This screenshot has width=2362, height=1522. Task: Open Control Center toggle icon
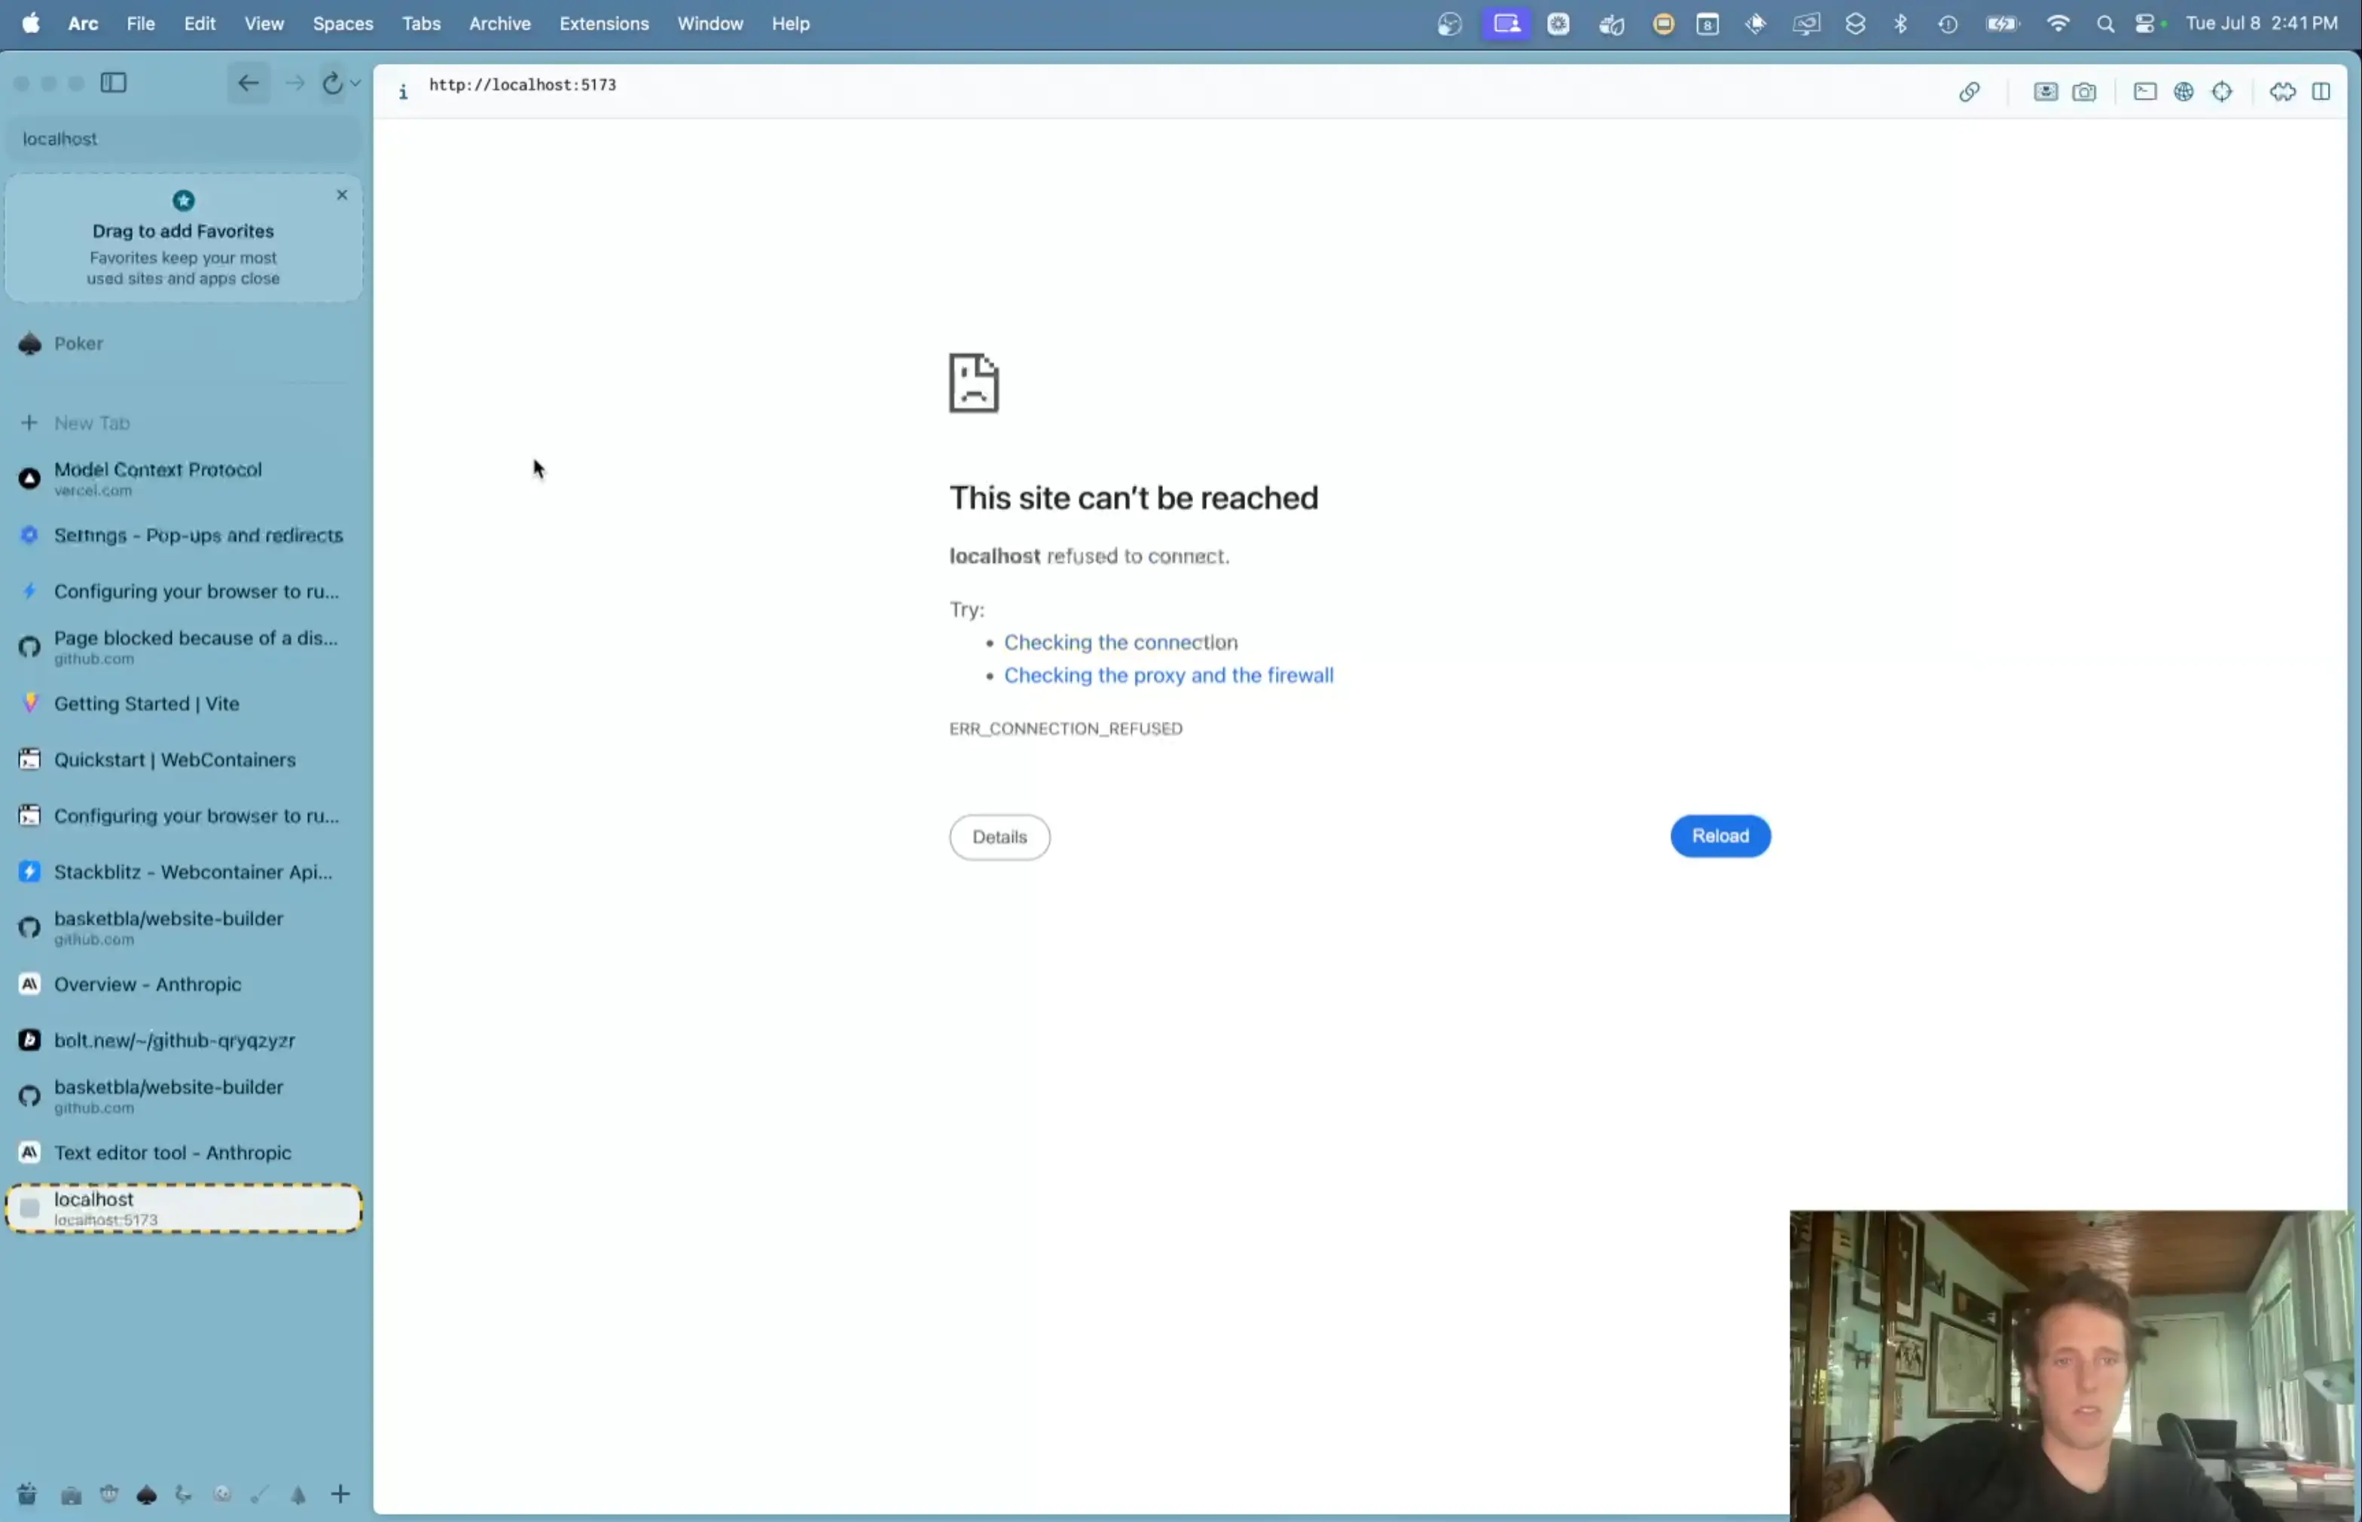[2146, 23]
